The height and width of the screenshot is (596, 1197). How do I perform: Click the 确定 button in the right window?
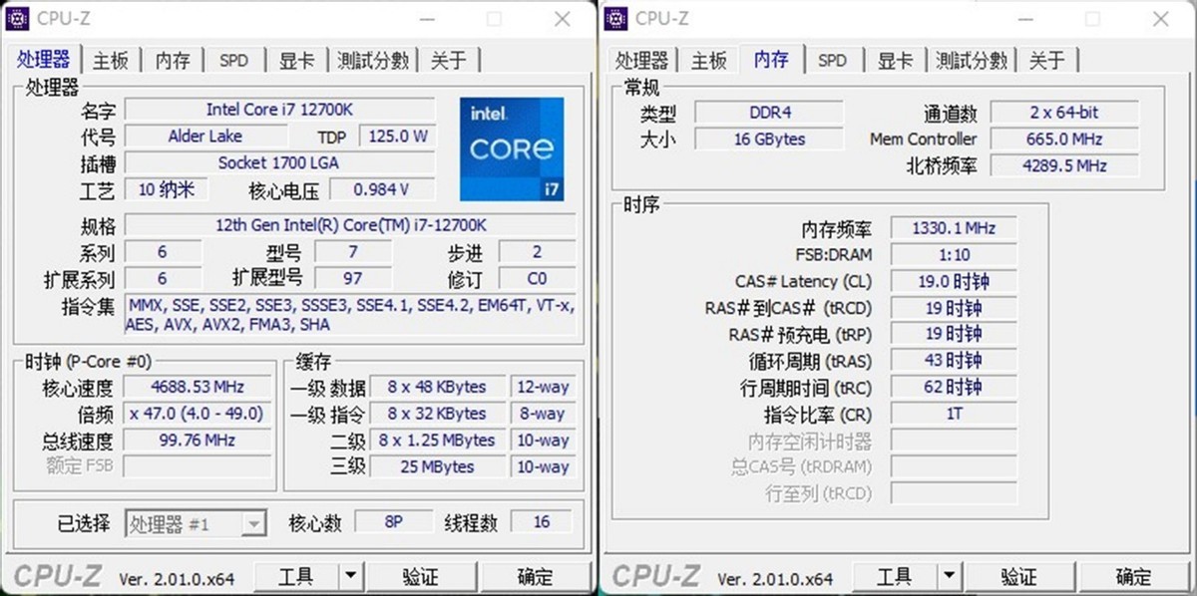pyautogui.click(x=1134, y=575)
